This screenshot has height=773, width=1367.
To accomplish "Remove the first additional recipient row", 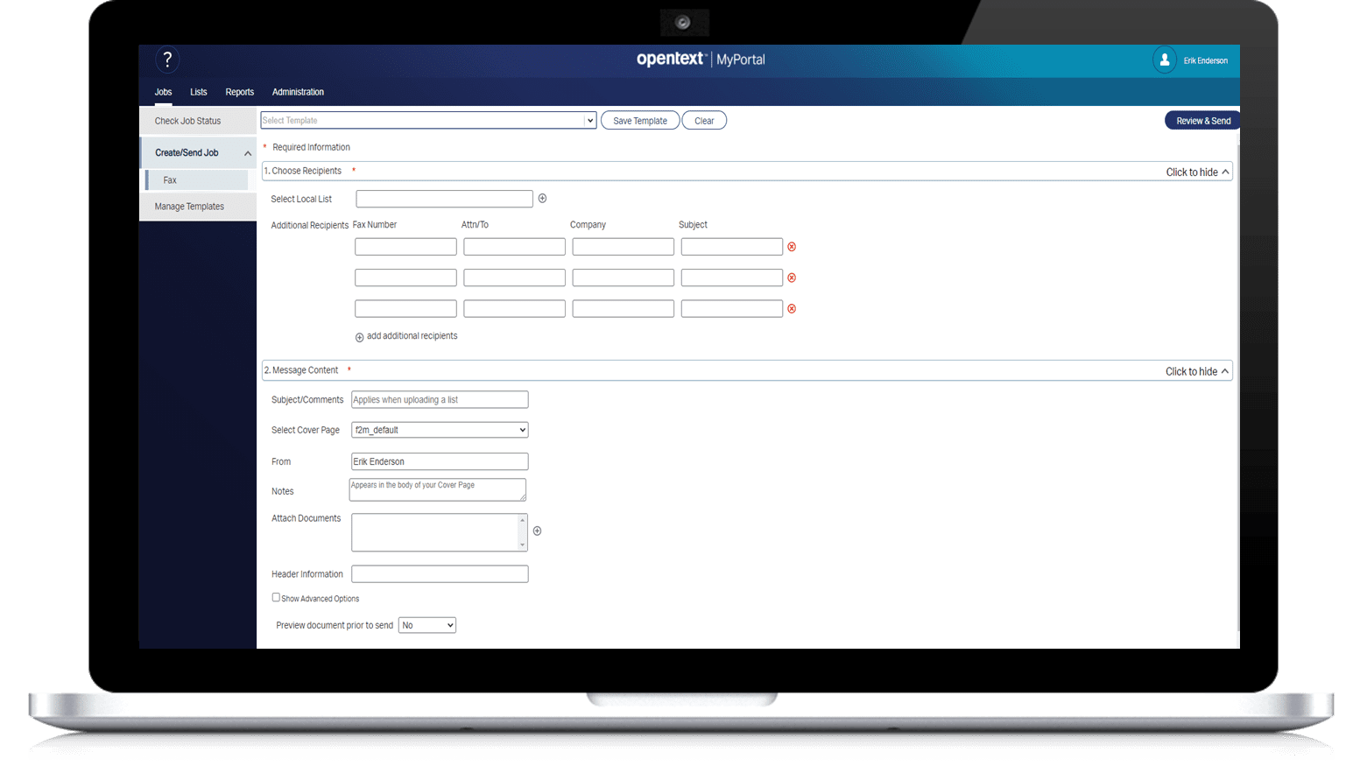I will point(792,247).
